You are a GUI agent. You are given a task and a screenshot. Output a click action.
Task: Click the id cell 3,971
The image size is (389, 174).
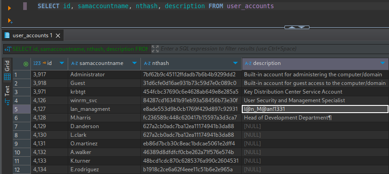tap(50, 92)
